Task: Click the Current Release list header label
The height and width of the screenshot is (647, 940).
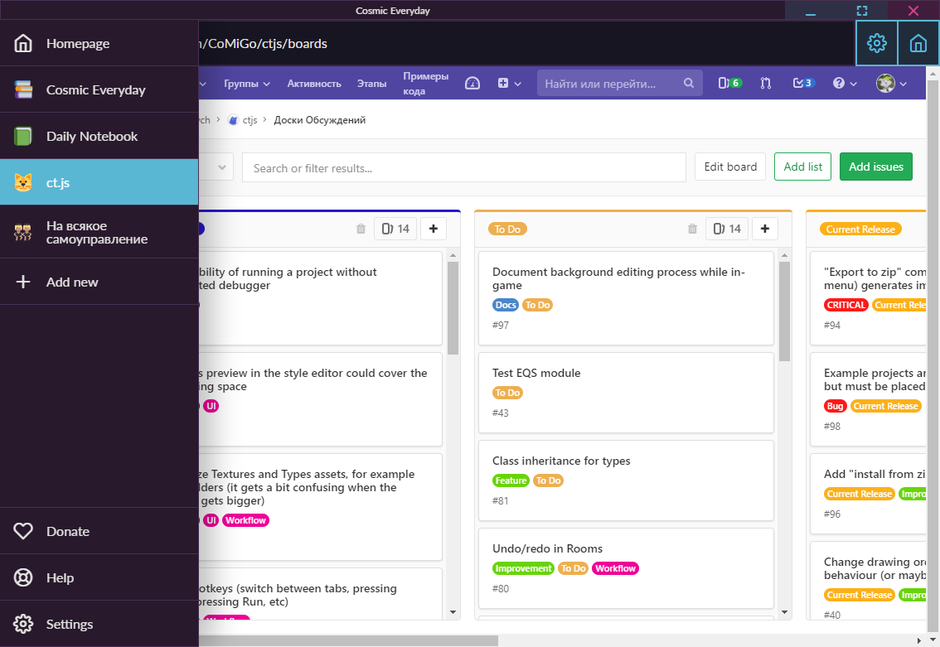Action: 860,229
